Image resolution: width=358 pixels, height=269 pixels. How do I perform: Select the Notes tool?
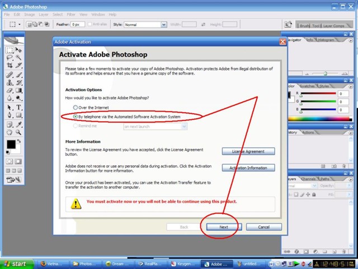10,124
